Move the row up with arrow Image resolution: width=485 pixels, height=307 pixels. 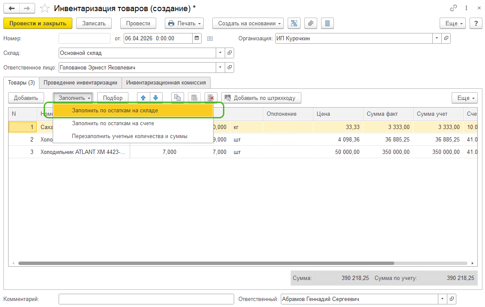tap(143, 98)
